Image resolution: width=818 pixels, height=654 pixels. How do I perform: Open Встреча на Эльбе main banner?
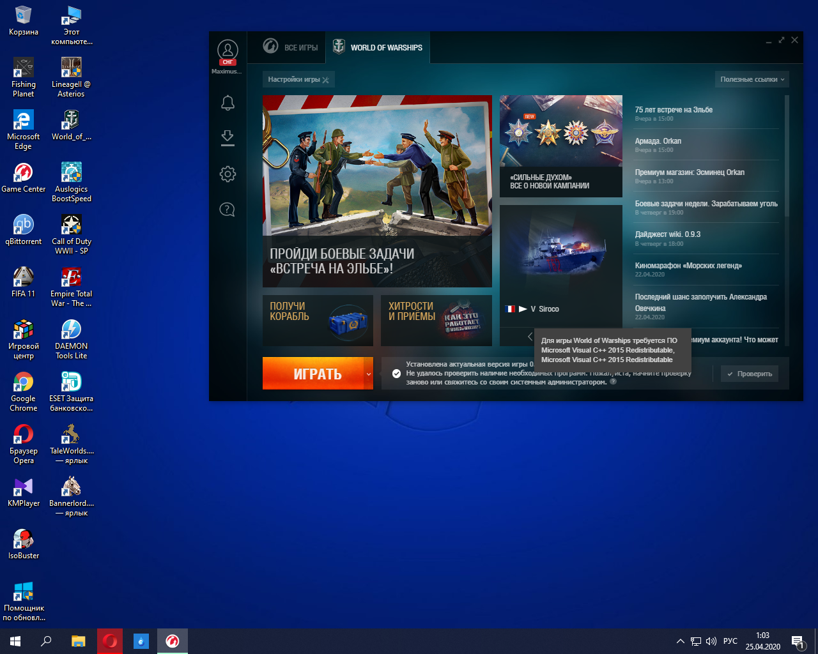[377, 191]
